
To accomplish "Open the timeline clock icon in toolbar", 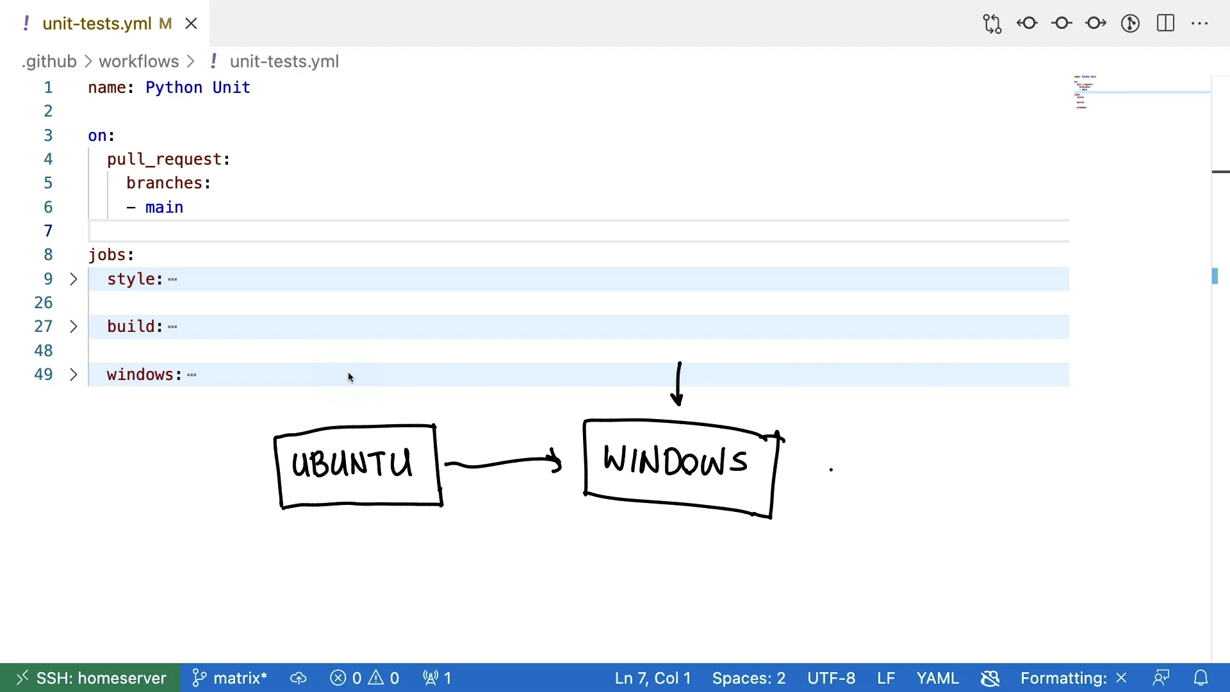I will point(1131,24).
